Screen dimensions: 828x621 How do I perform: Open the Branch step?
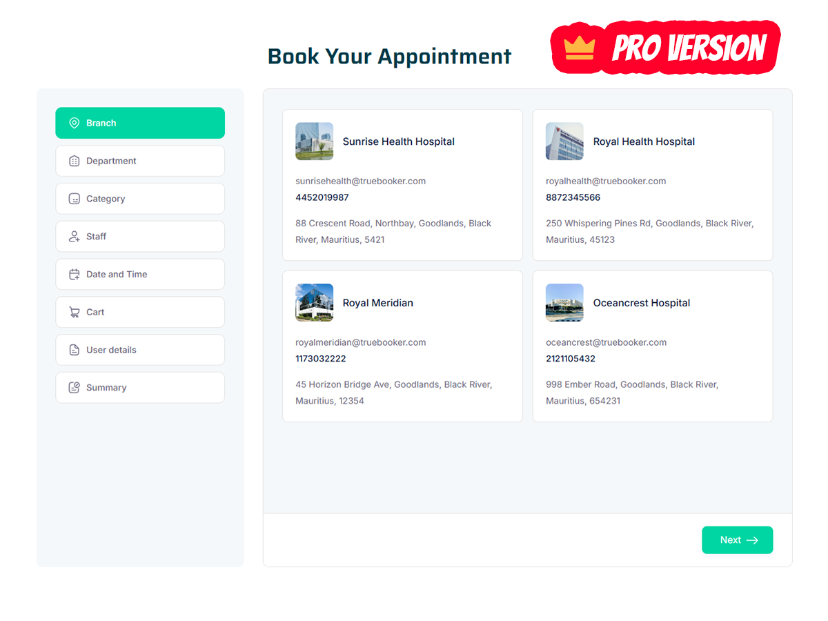point(140,123)
